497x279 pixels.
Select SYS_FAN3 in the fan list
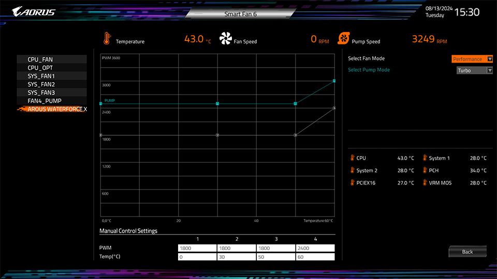click(52, 92)
